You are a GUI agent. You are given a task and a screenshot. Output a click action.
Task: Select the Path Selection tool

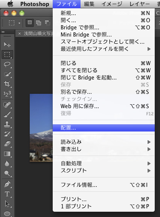[x=7, y=204]
